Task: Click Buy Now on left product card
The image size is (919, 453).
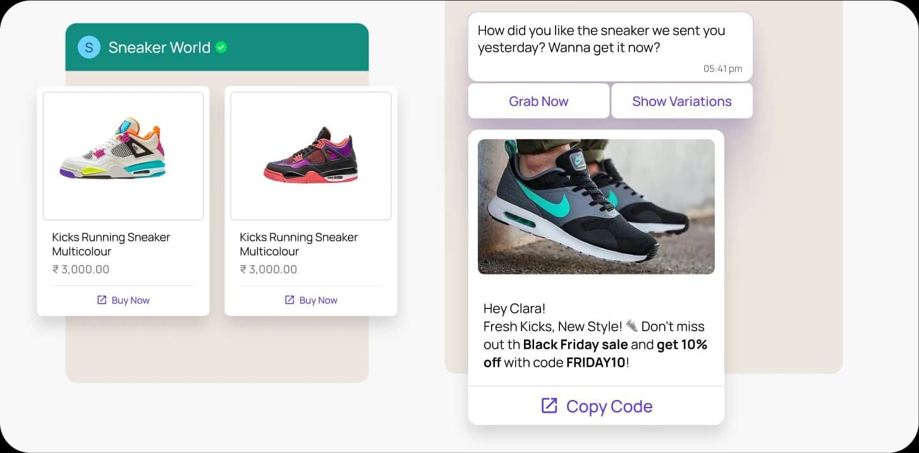Action: [x=123, y=300]
